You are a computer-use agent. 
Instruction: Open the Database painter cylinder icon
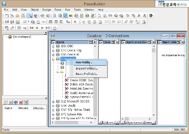(87, 16)
